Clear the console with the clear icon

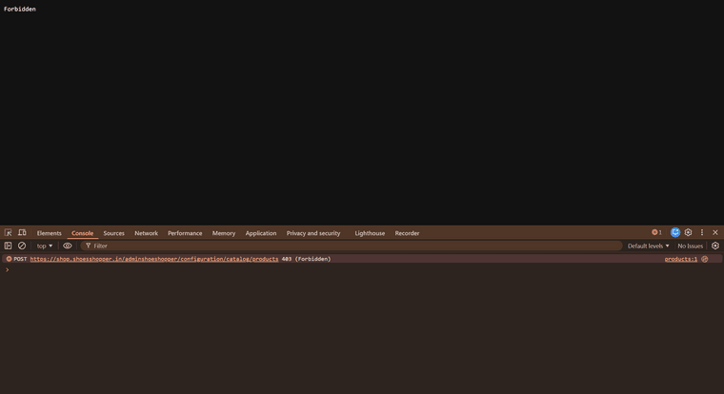(x=22, y=246)
